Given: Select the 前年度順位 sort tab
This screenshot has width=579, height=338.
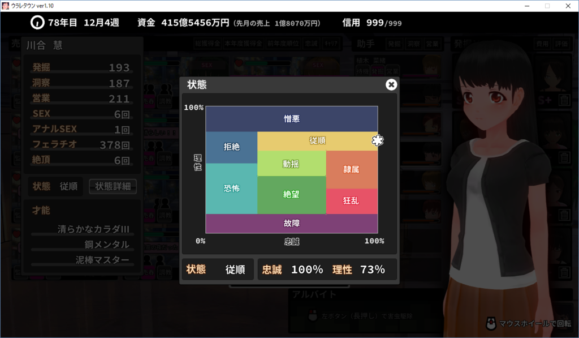Looking at the screenshot, I should point(283,44).
